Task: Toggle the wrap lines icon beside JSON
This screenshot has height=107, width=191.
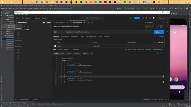Action: pyautogui.click(x=92, y=53)
